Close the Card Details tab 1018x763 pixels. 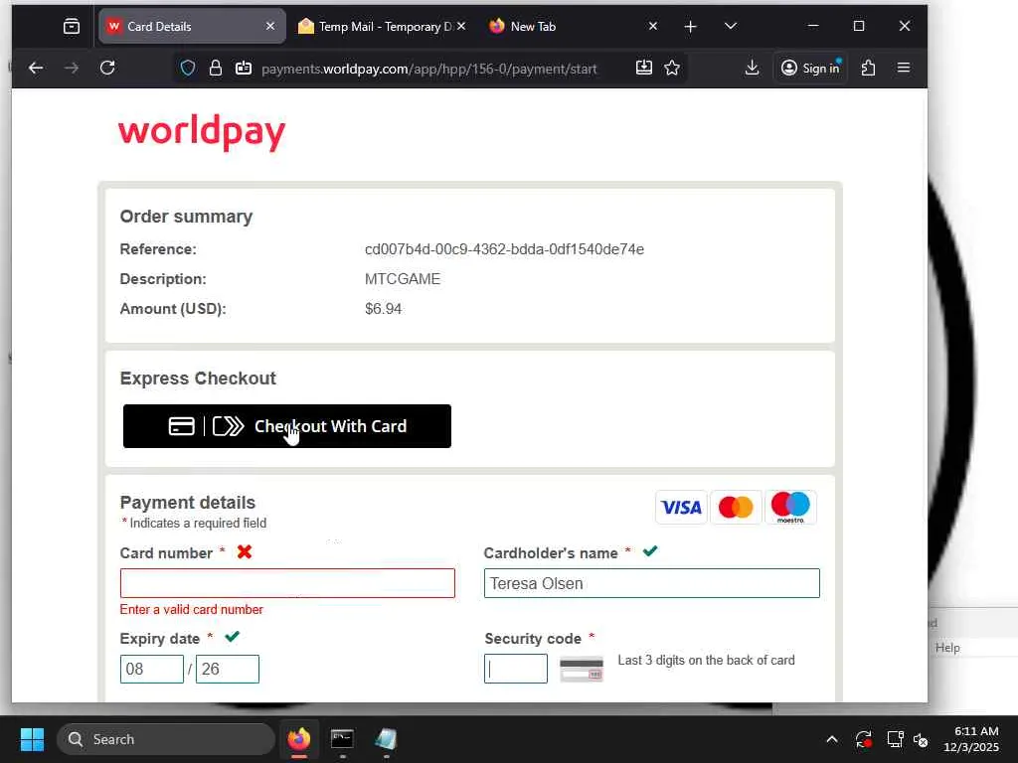[x=270, y=27]
